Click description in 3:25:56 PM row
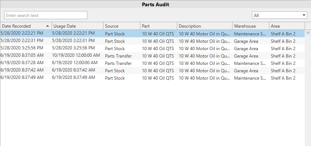Viewport: 311px width, 146px height. (205, 49)
